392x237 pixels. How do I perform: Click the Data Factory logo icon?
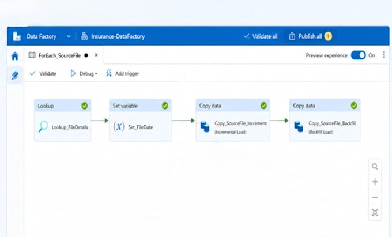[x=17, y=36]
